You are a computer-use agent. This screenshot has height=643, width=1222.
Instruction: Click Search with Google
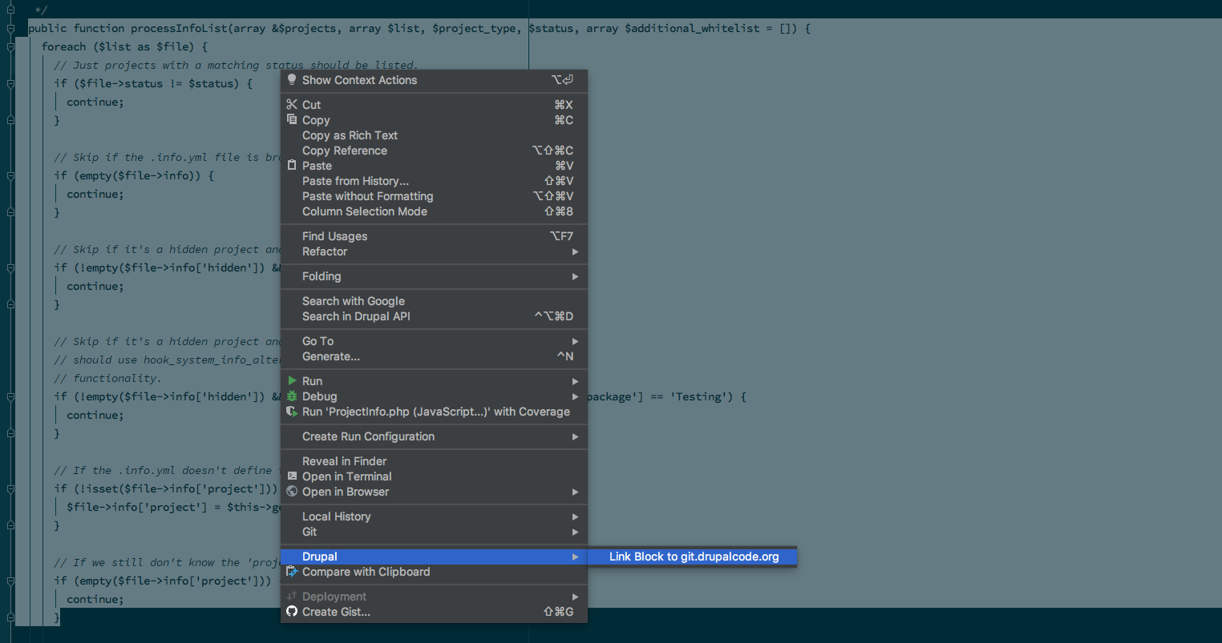click(x=353, y=301)
